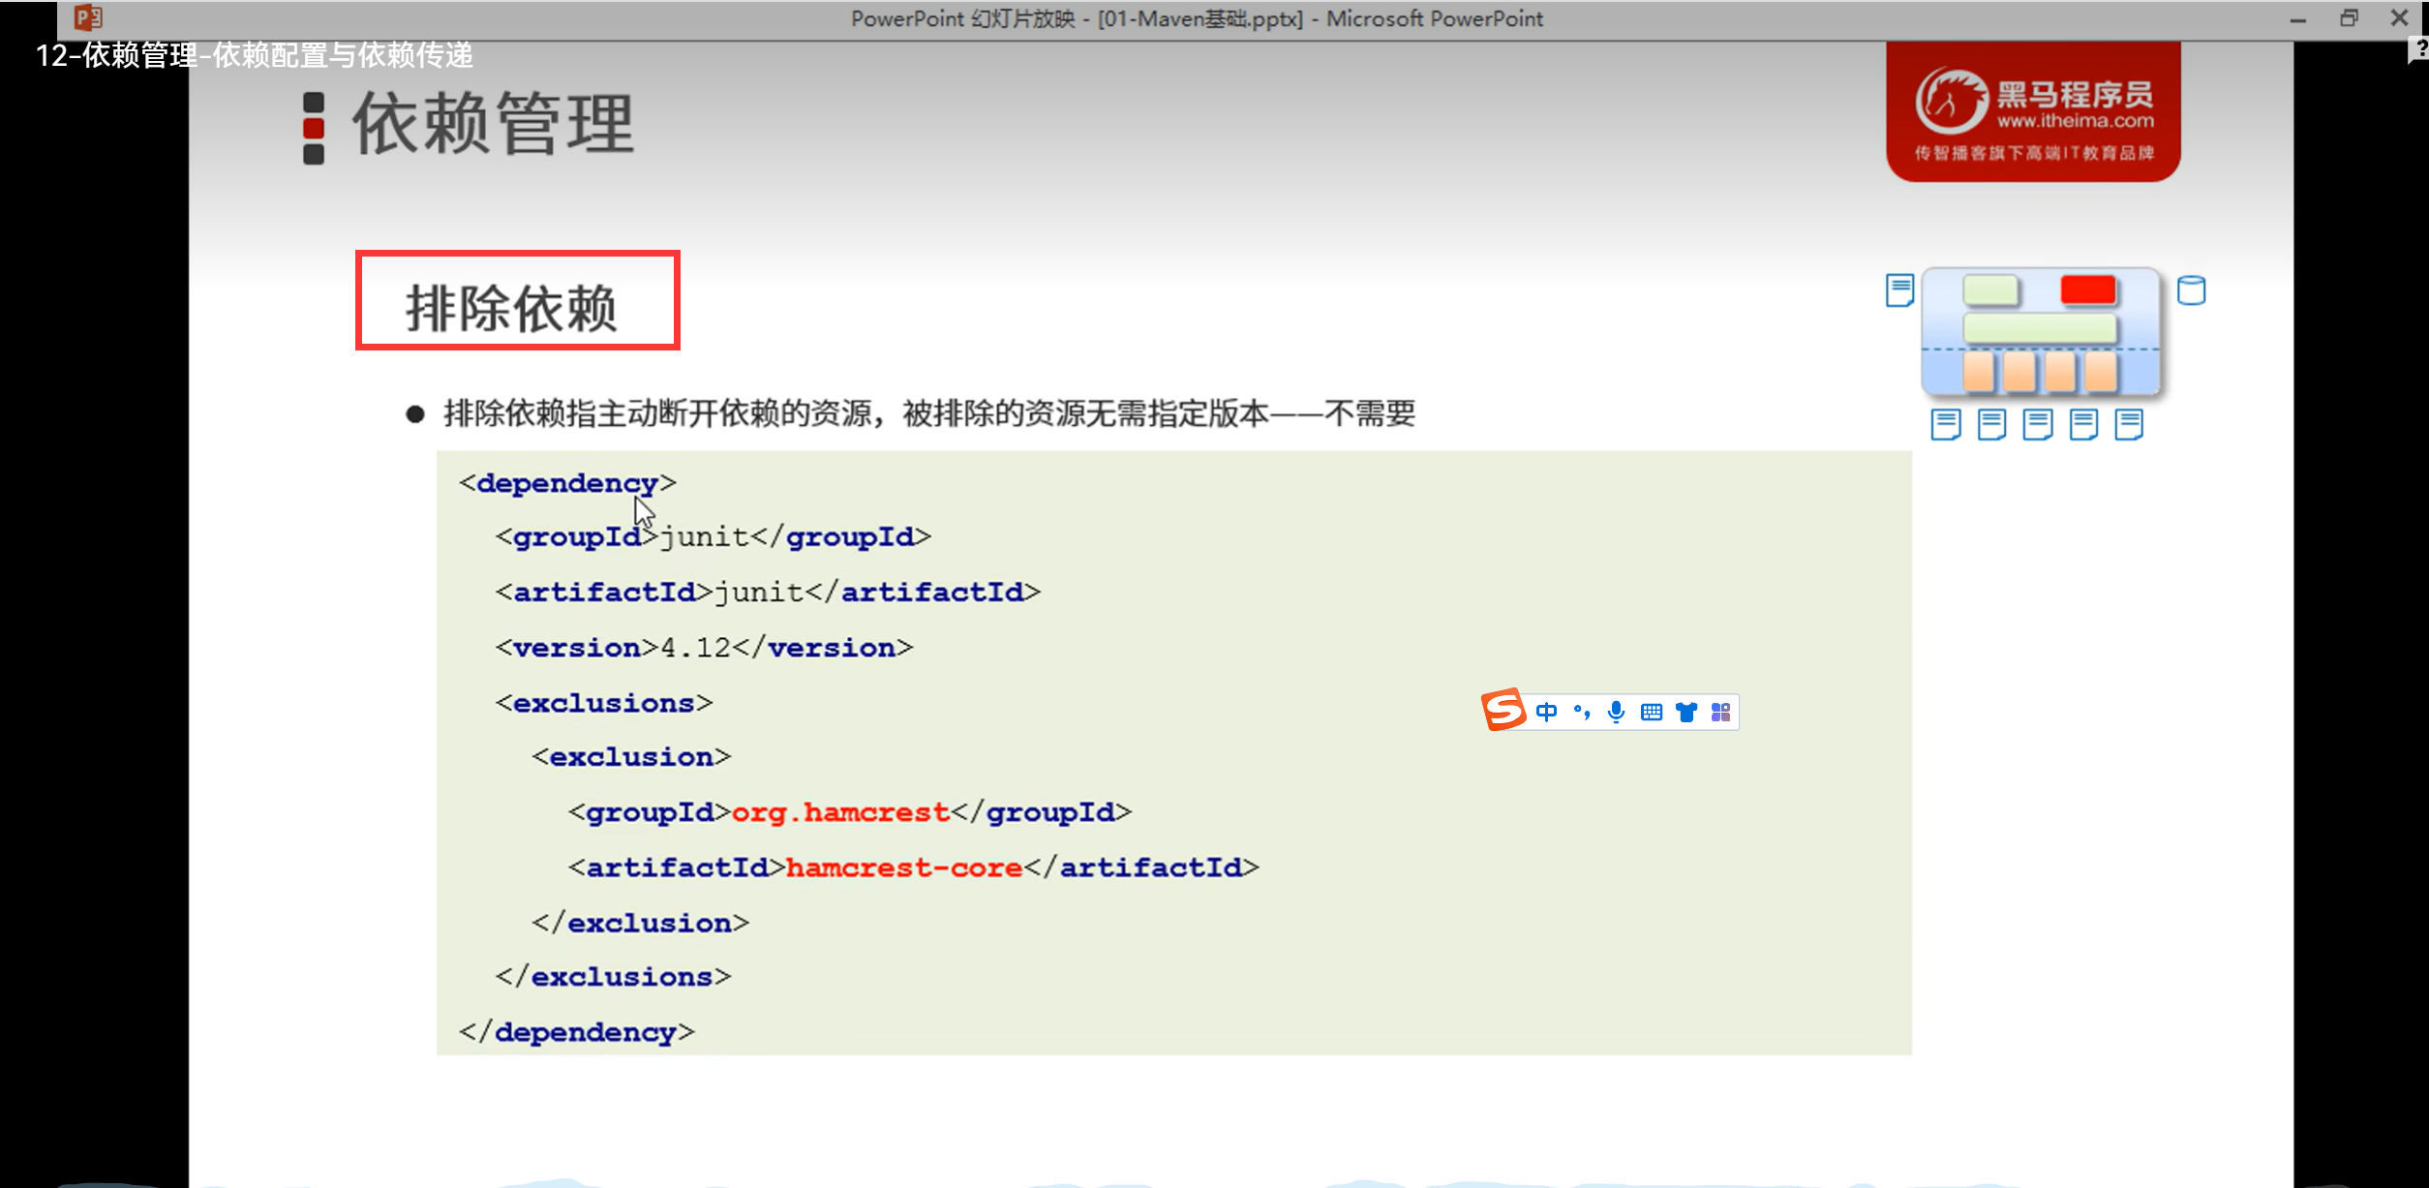
Task: Click the red block in the diagram
Action: [2088, 290]
